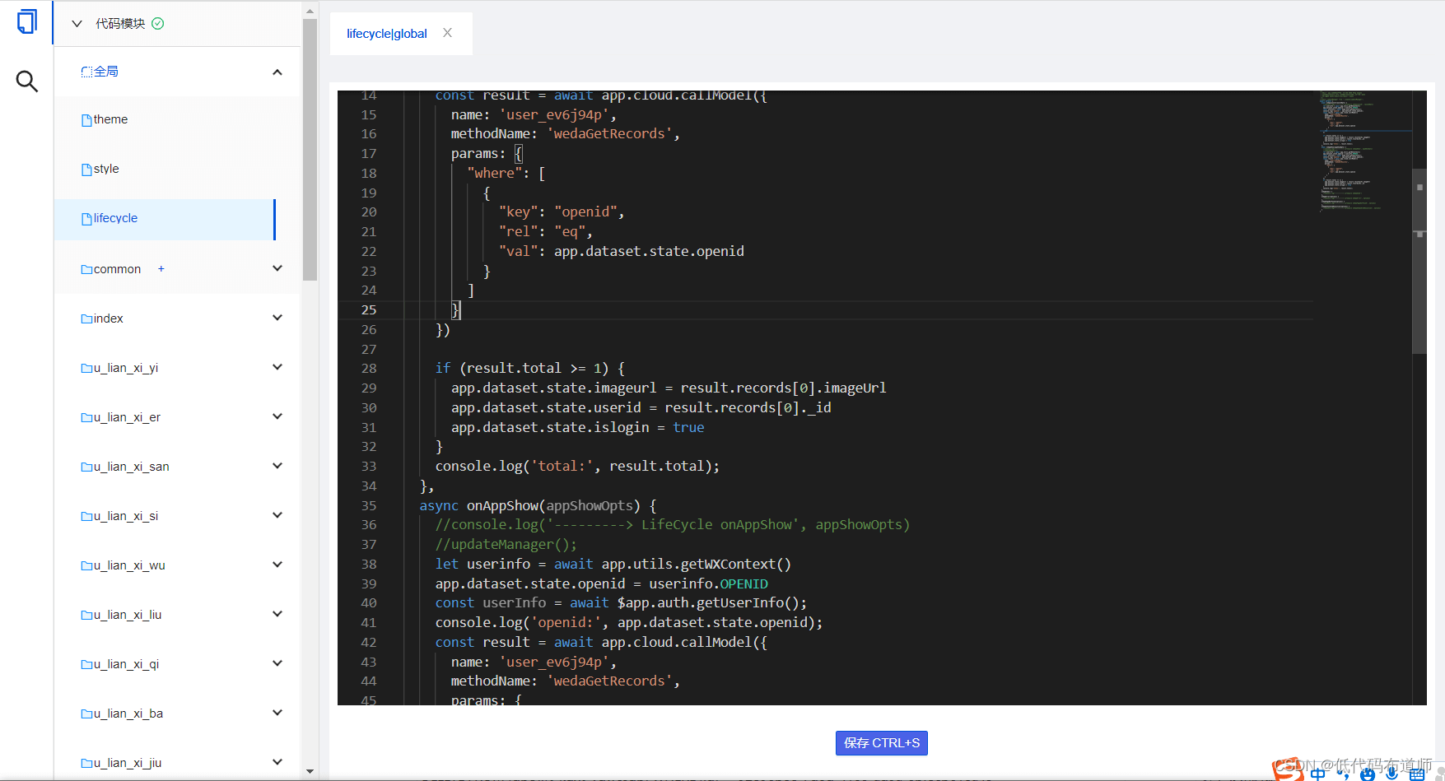Collapse the 代码模块 section
This screenshot has height=781, width=1445.
77,24
